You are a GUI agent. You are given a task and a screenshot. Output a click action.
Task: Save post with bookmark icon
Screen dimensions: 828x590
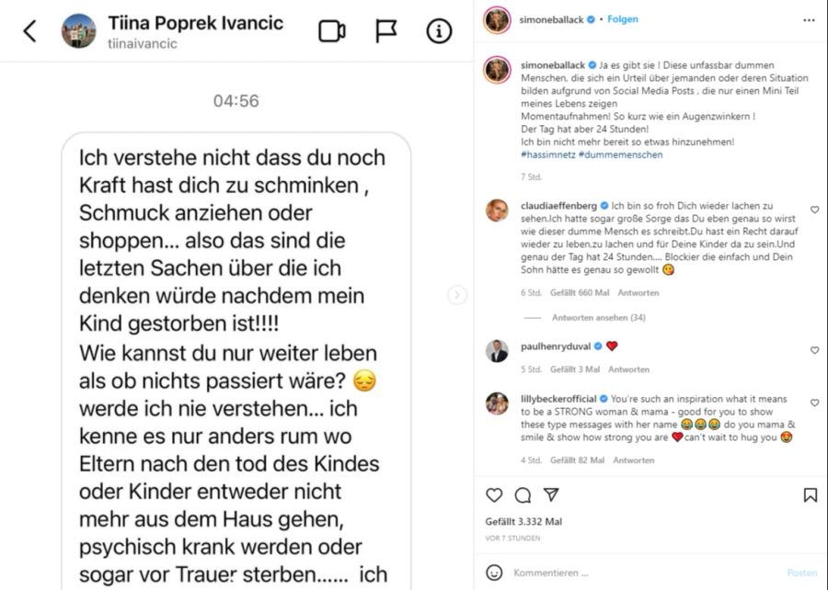(810, 495)
